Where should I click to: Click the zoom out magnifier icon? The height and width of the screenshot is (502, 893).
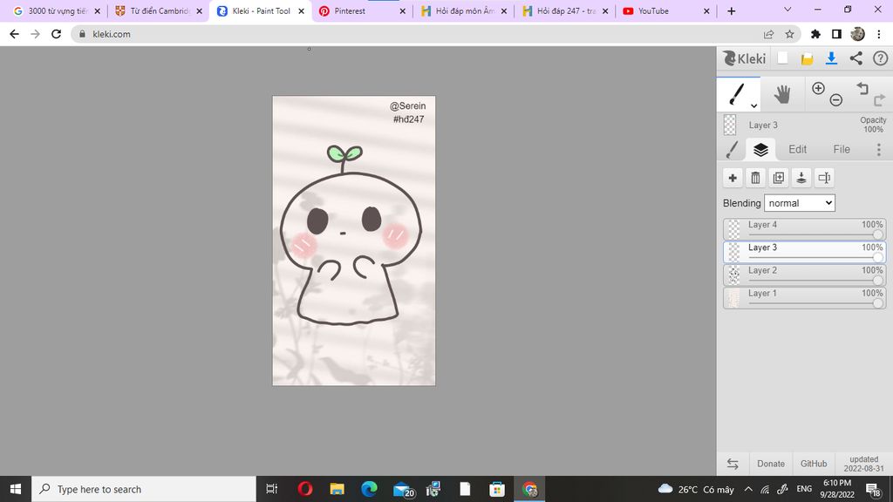click(x=835, y=100)
